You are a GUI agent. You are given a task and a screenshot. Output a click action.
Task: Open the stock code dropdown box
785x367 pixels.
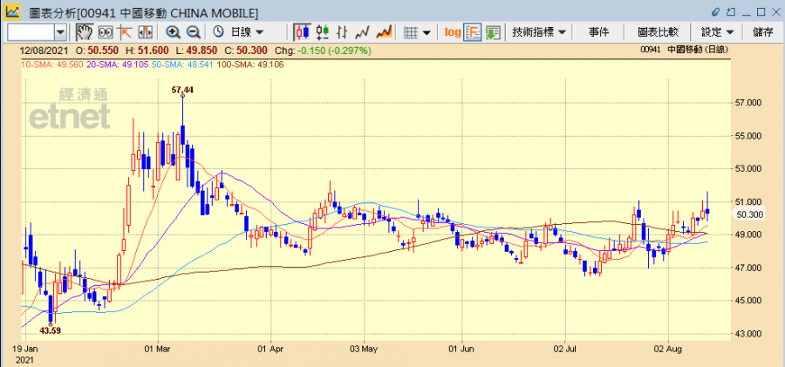[60, 32]
